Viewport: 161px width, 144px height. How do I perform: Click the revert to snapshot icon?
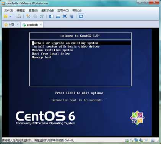click(35, 16)
